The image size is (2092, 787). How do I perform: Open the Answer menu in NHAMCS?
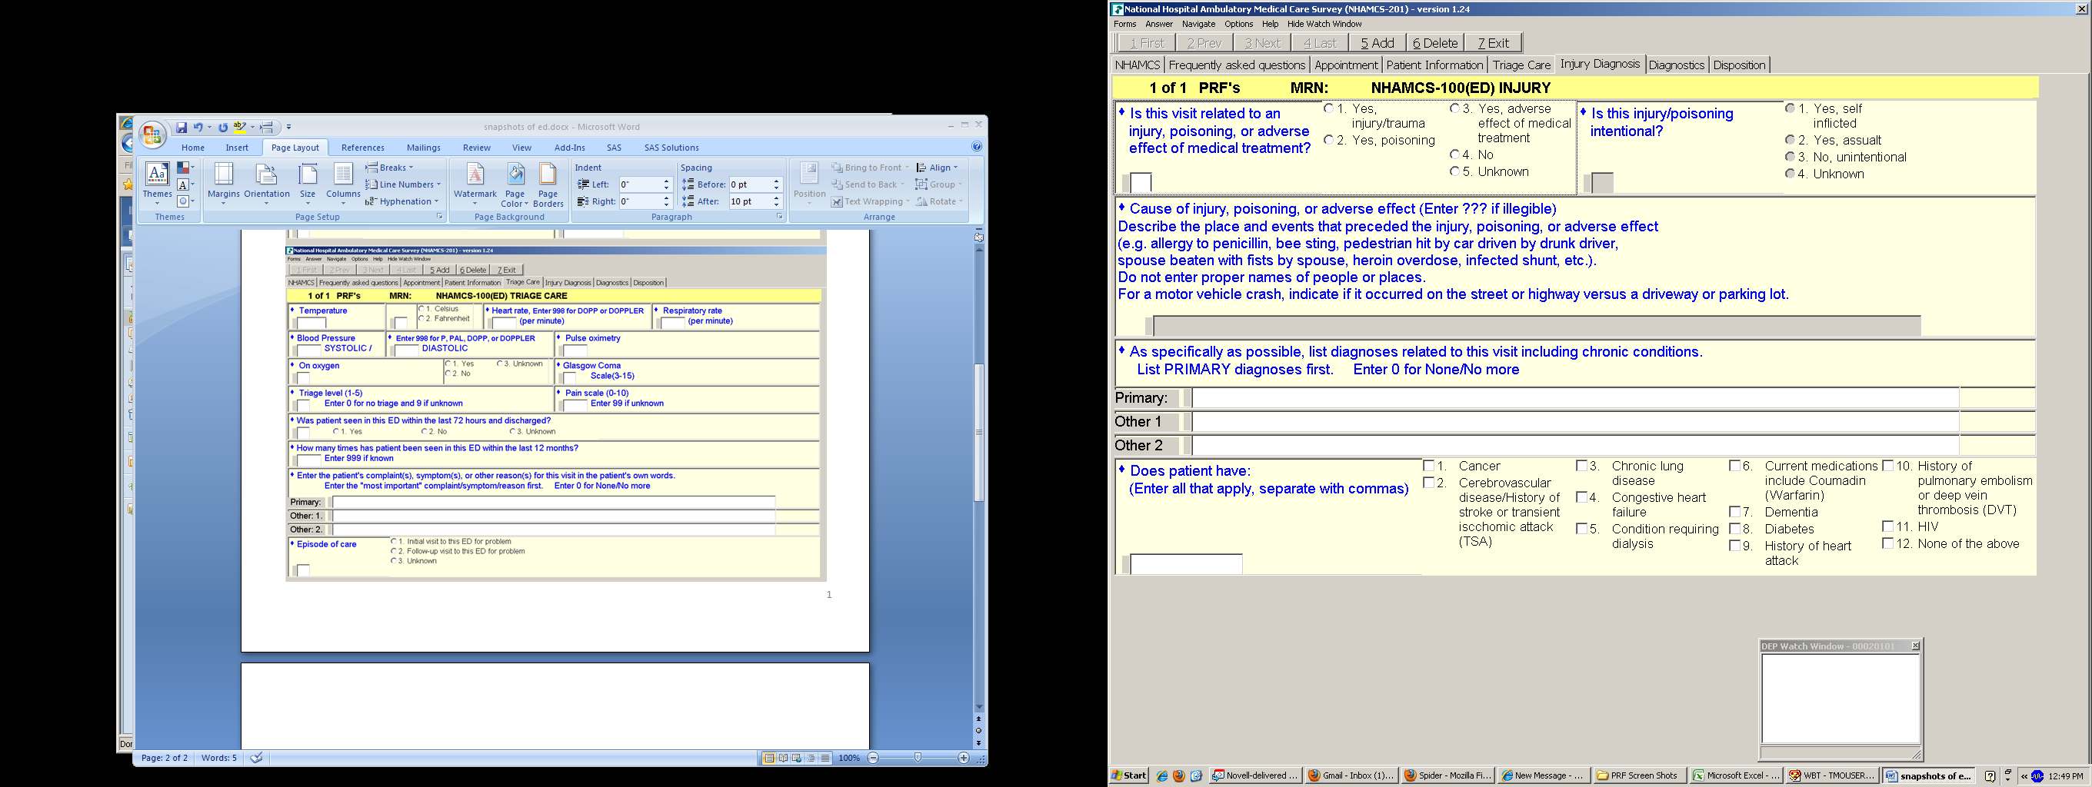[x=1159, y=25]
